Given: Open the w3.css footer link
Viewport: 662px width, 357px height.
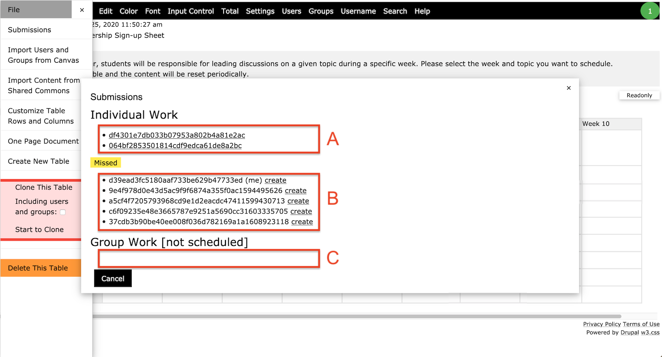Looking at the screenshot, I should pos(650,333).
